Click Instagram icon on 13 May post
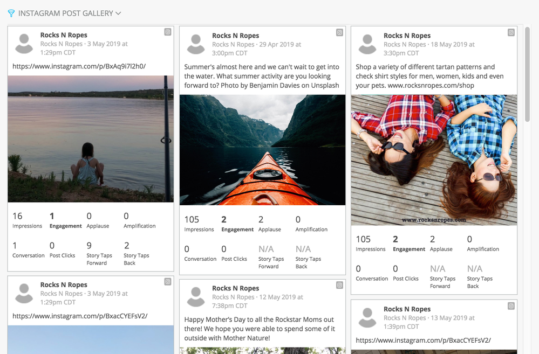 pos(511,306)
